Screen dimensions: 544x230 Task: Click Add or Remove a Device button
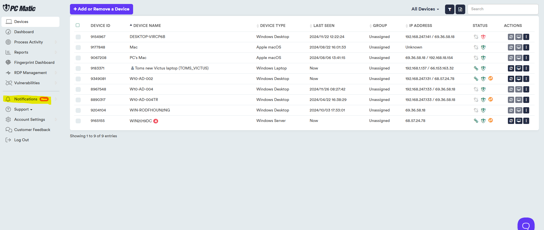(x=101, y=9)
